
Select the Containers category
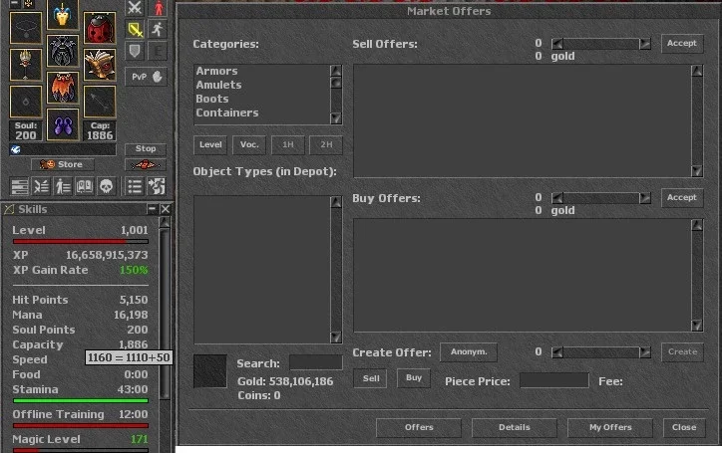coord(227,113)
